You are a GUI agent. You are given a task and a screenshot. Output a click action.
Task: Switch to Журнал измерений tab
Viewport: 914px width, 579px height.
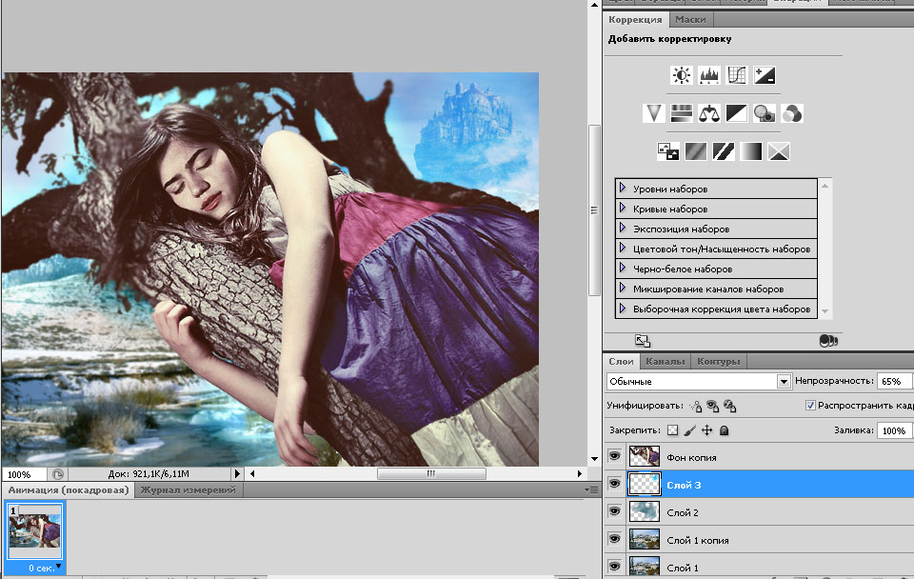pyautogui.click(x=189, y=490)
